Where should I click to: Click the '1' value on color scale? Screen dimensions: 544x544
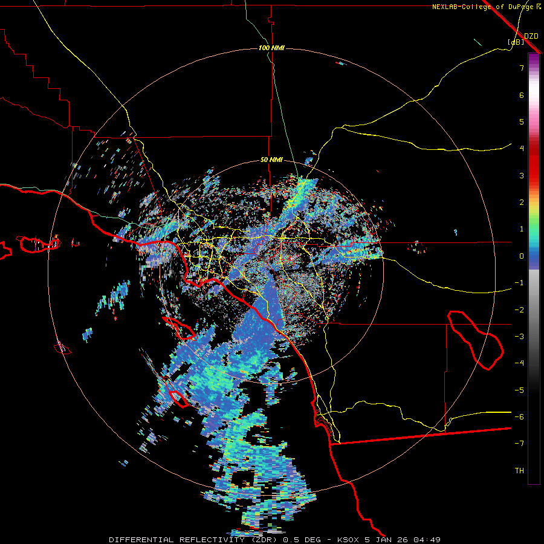point(522,229)
